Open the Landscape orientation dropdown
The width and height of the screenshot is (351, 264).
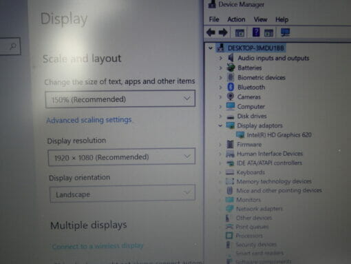123,194
